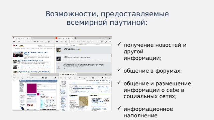This screenshot has width=214, height=120.
Task: Click the Wikipedia page scrollbar
Action: (x=111, y=84)
